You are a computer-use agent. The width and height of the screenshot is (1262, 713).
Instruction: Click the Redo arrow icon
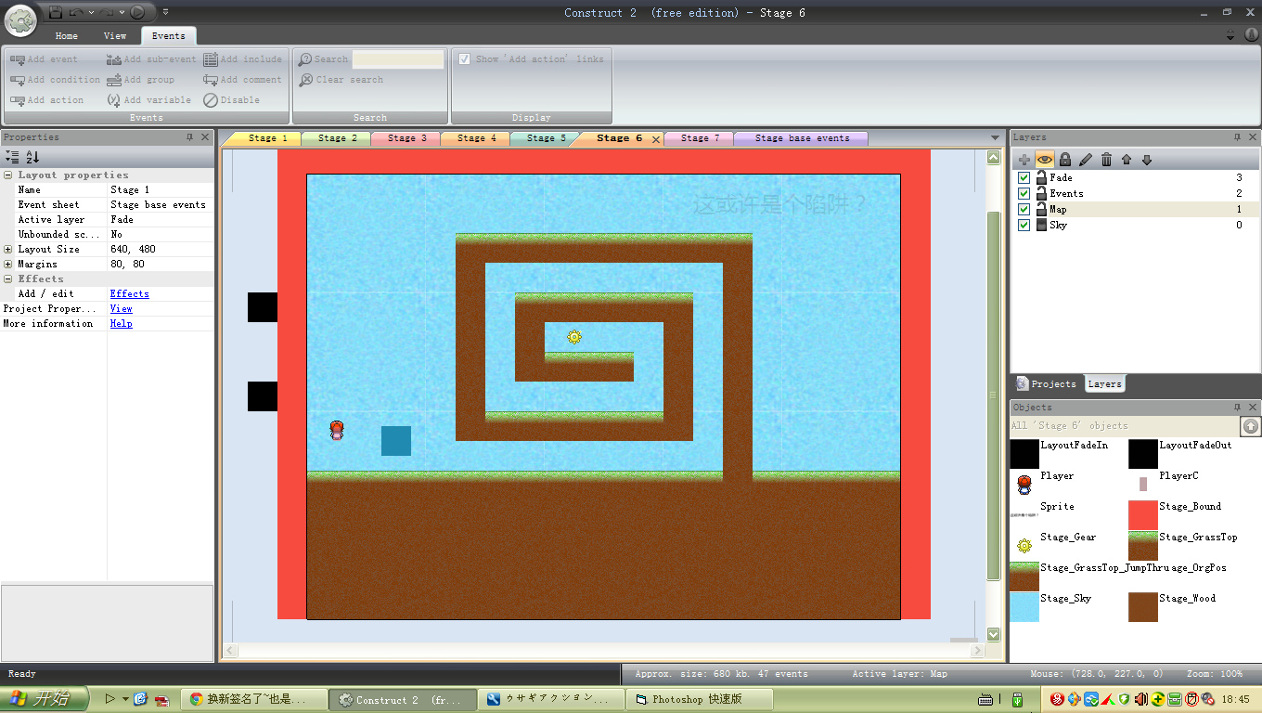point(109,12)
